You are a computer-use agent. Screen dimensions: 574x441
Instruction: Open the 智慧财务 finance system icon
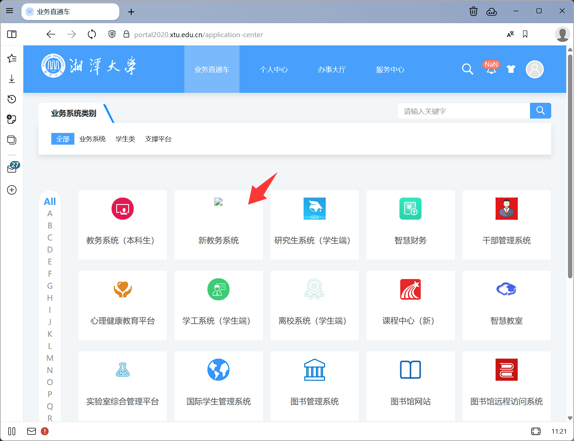[x=410, y=209]
